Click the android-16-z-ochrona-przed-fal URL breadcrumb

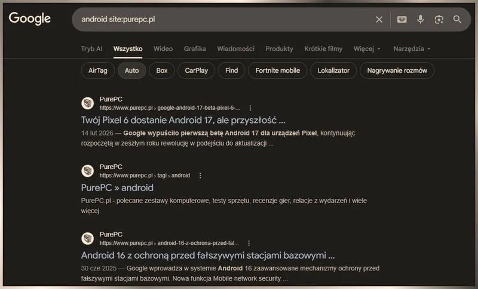point(169,243)
